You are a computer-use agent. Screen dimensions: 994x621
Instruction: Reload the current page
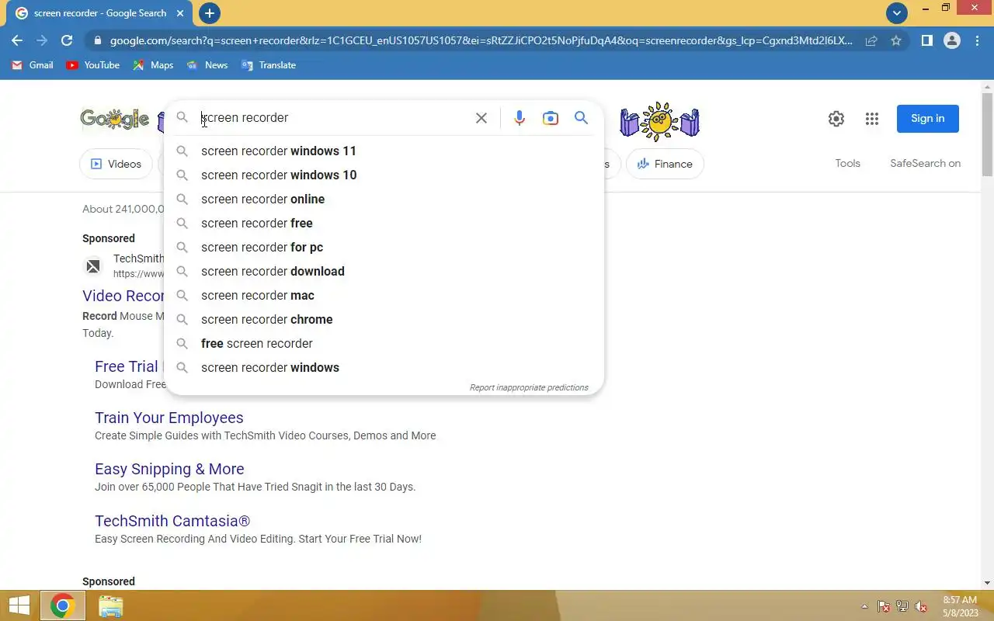pyautogui.click(x=67, y=40)
